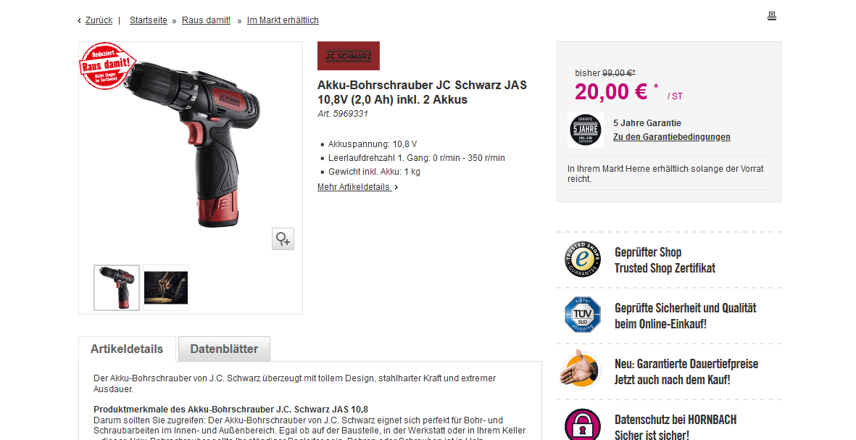The height and width of the screenshot is (440, 856).
Task: Click the handshake Dauertiefpreise icon
Action: pos(581,370)
